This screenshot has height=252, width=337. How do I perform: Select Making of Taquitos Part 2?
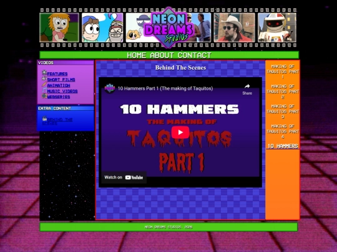[283, 91]
